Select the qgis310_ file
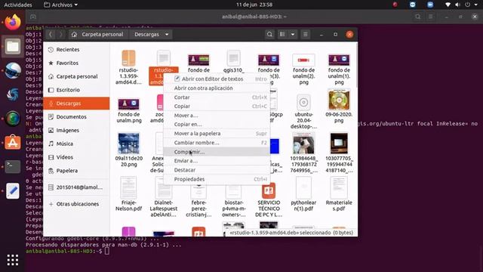This screenshot has height=272, width=483. coord(233,62)
